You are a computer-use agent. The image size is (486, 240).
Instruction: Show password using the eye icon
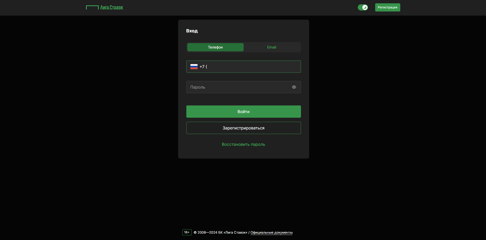pos(294,87)
